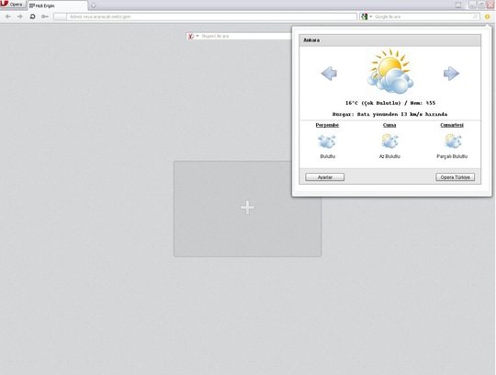Open the Ayarlar settings button
The width and height of the screenshot is (496, 375).
(325, 177)
